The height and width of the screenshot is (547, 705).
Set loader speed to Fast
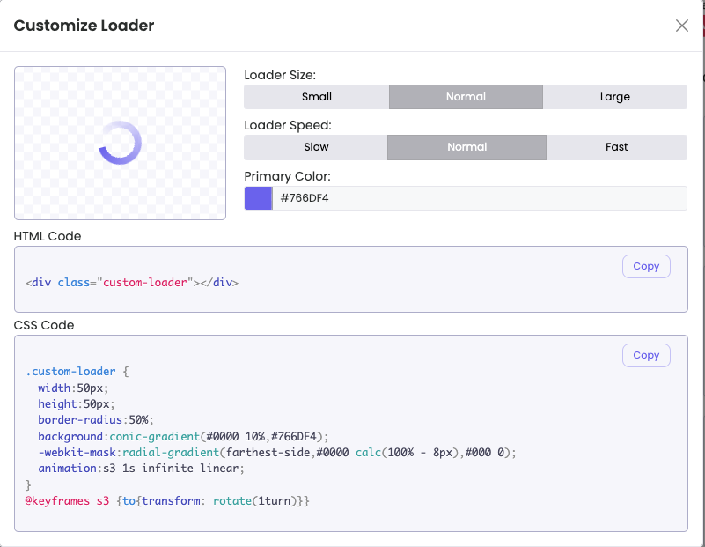coord(616,147)
